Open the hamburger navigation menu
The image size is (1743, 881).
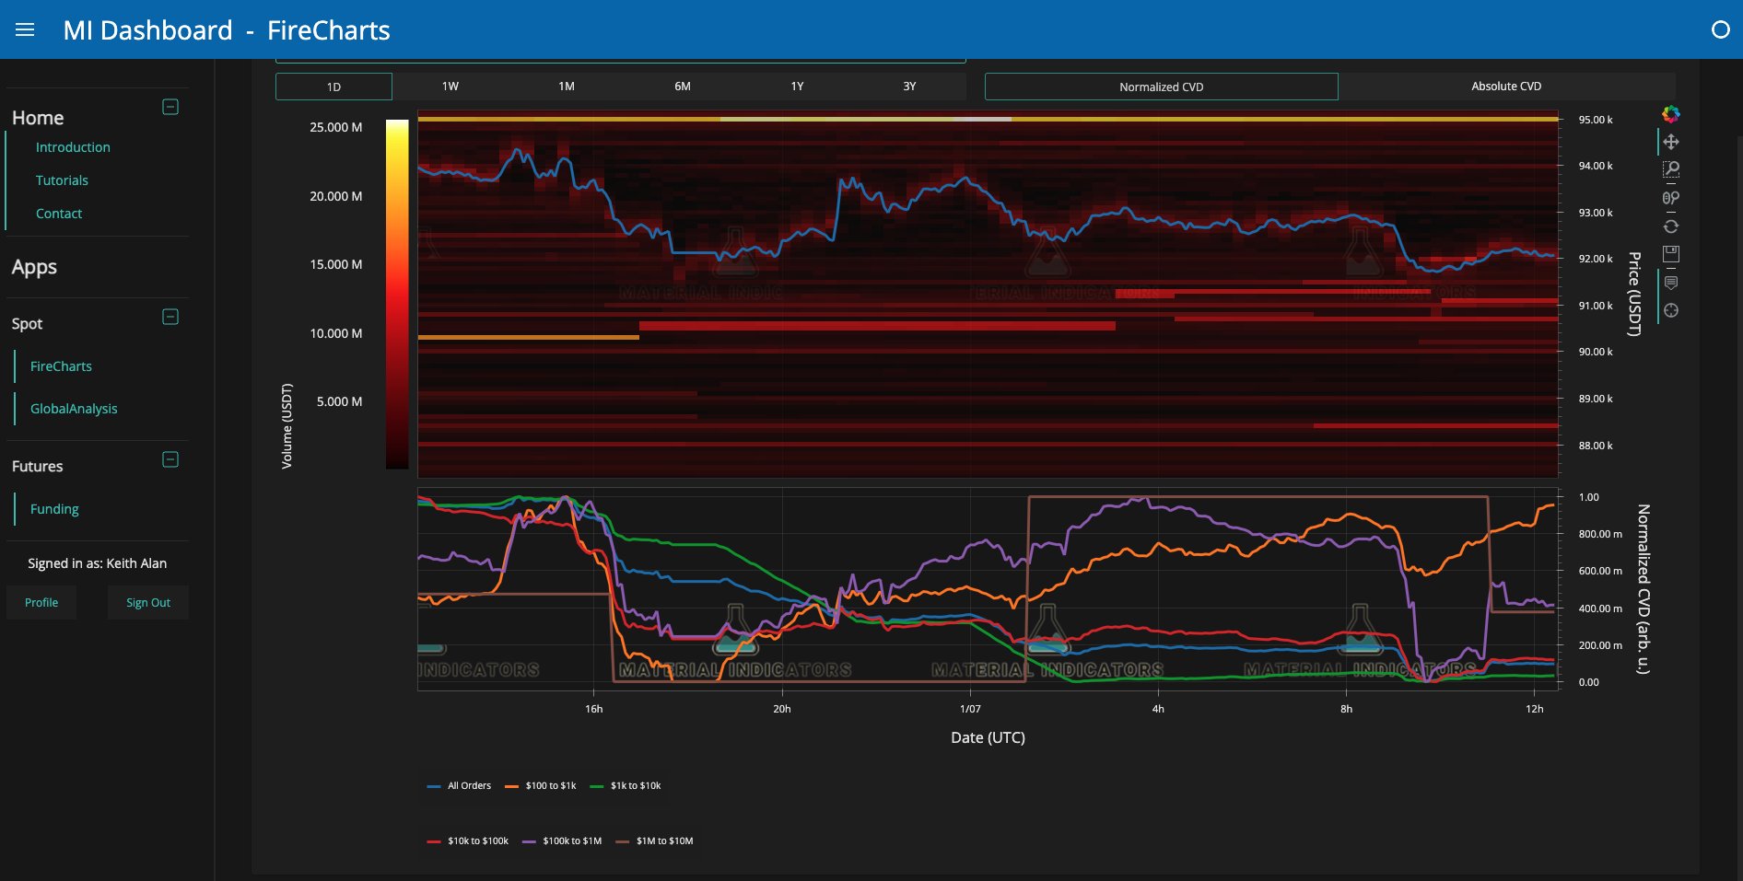point(24,29)
